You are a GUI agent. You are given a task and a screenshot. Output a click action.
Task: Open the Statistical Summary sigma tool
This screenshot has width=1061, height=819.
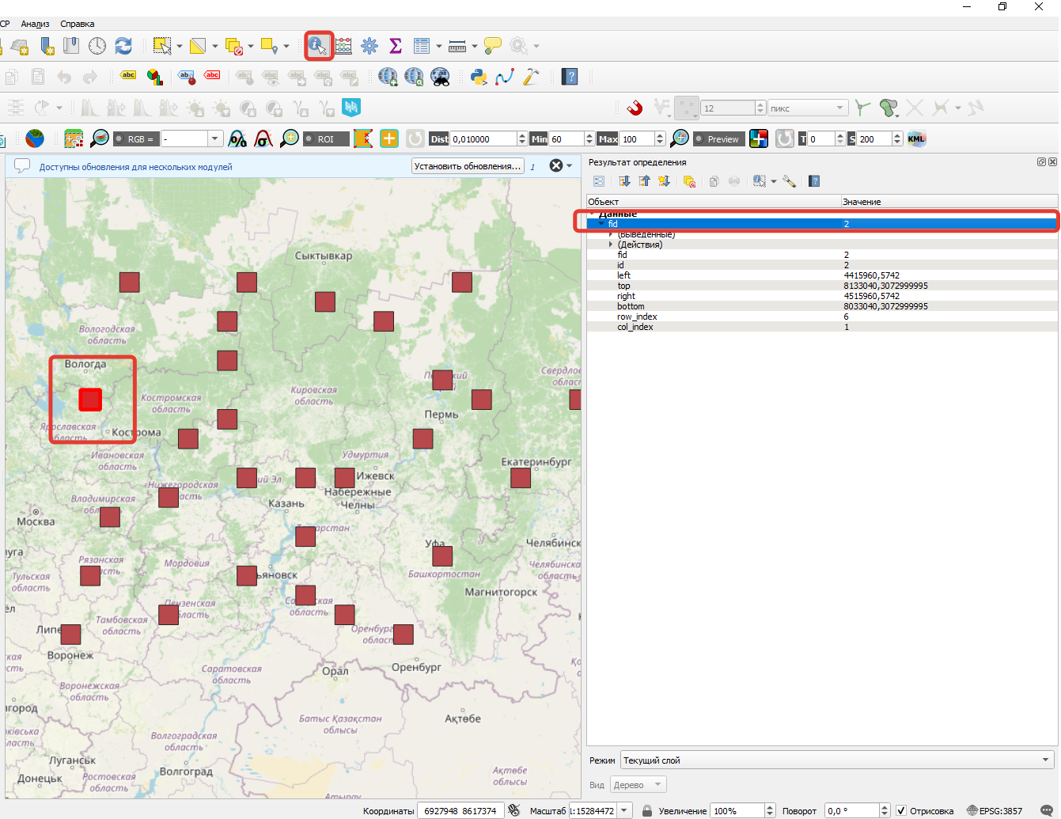click(396, 46)
